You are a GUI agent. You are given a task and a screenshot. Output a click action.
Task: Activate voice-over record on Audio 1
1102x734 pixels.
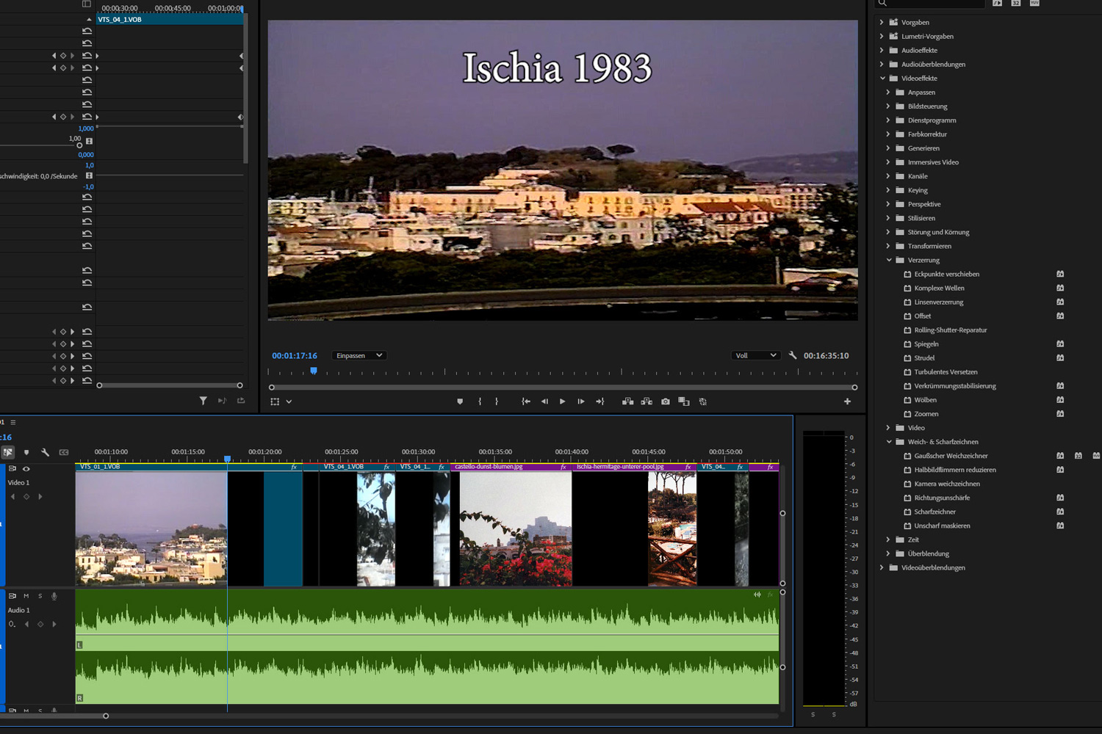[x=54, y=595]
